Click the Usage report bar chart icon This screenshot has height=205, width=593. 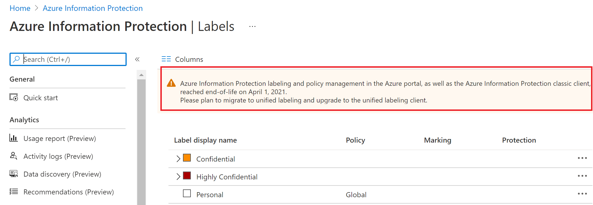pyautogui.click(x=14, y=138)
